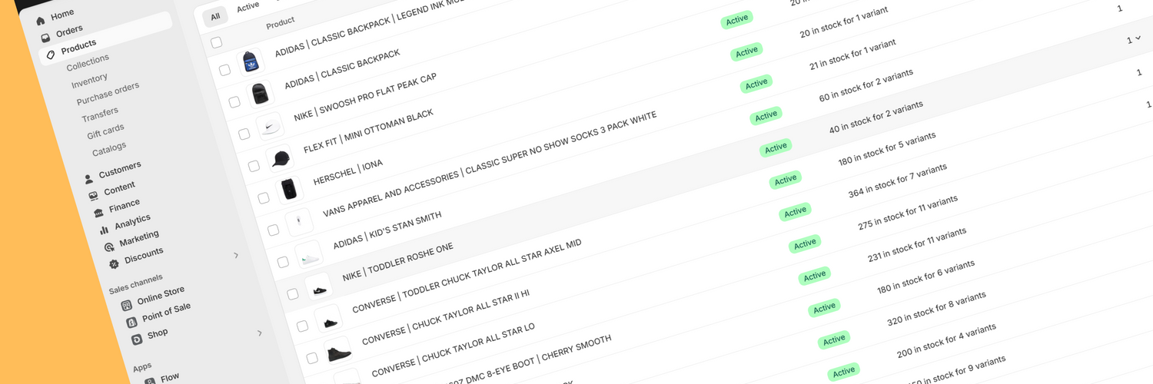Image resolution: width=1153 pixels, height=384 pixels.
Task: Click the Content image icon
Action: coord(93,196)
